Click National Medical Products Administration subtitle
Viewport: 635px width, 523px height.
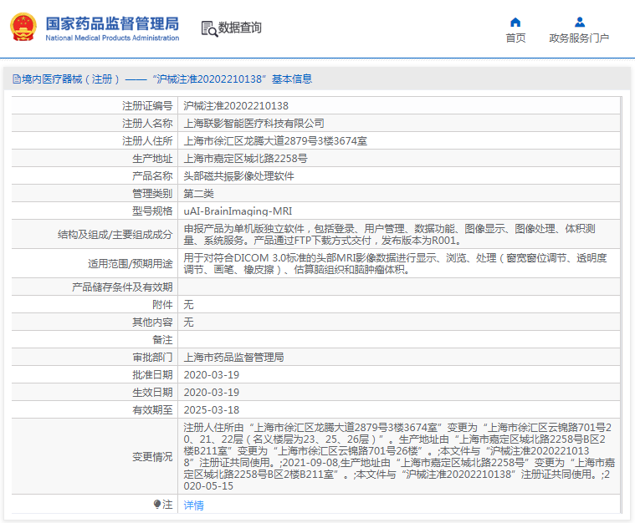pyautogui.click(x=112, y=38)
